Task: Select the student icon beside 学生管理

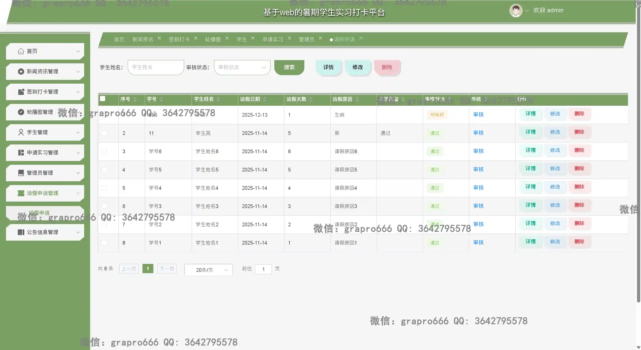Action: [x=21, y=132]
